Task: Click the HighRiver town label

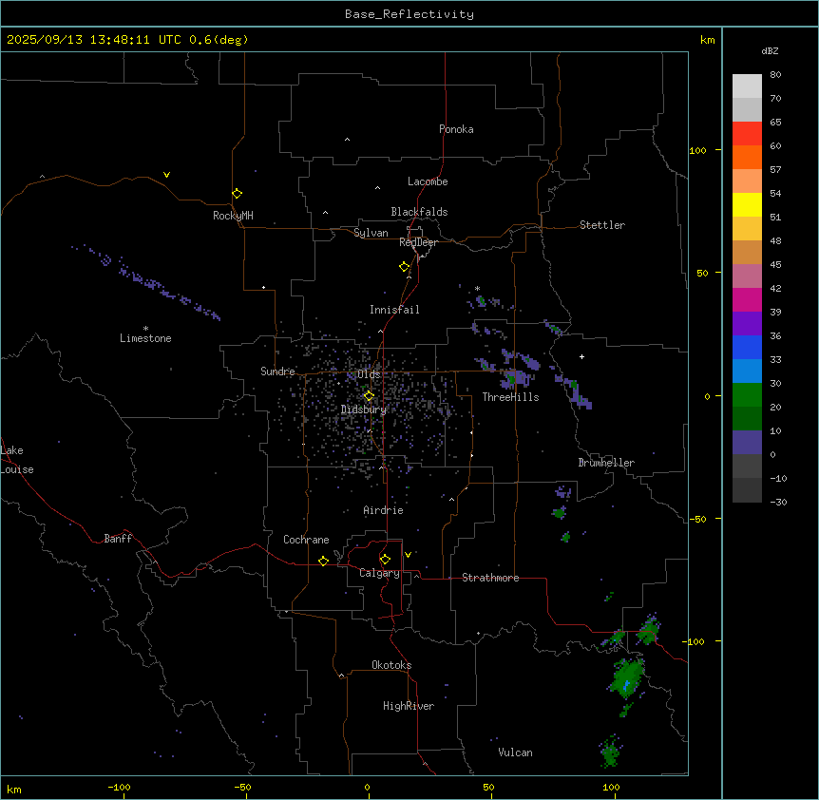Action: pyautogui.click(x=409, y=706)
